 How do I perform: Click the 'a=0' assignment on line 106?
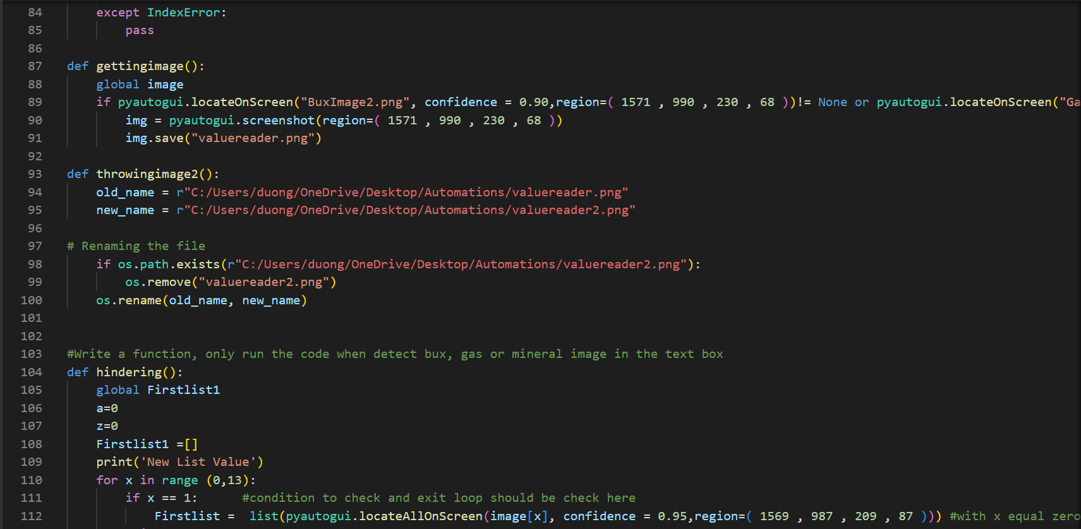[107, 408]
